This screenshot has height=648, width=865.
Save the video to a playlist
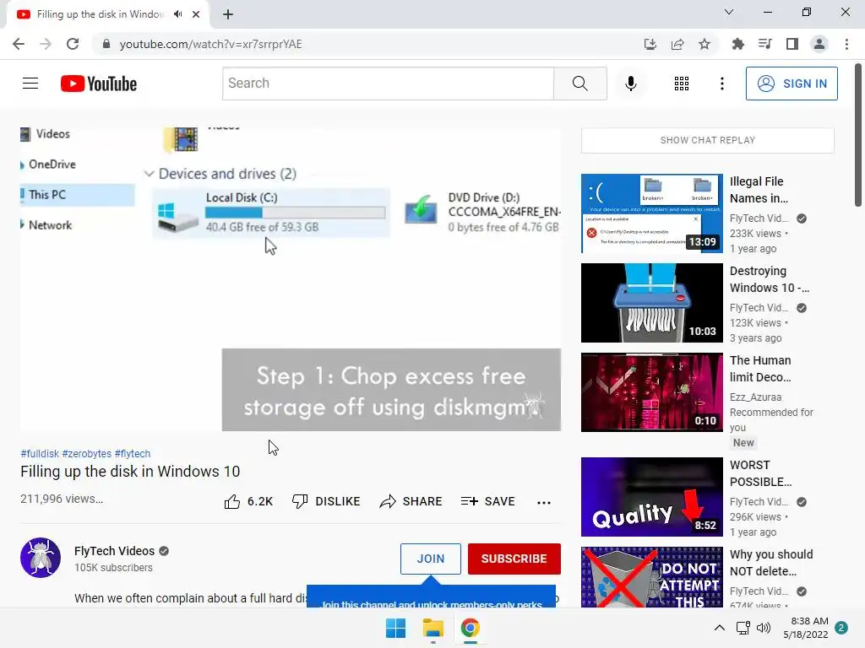(487, 501)
